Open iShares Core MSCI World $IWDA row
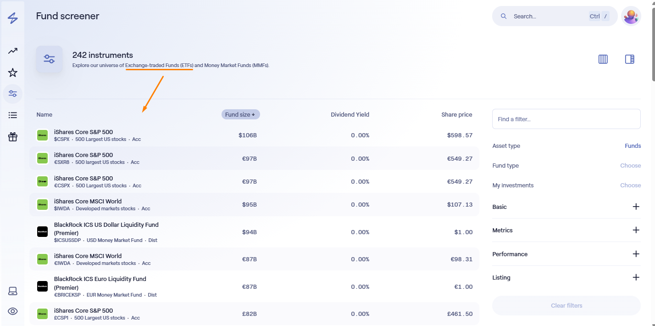Image resolution: width=655 pixels, height=326 pixels. click(x=254, y=204)
